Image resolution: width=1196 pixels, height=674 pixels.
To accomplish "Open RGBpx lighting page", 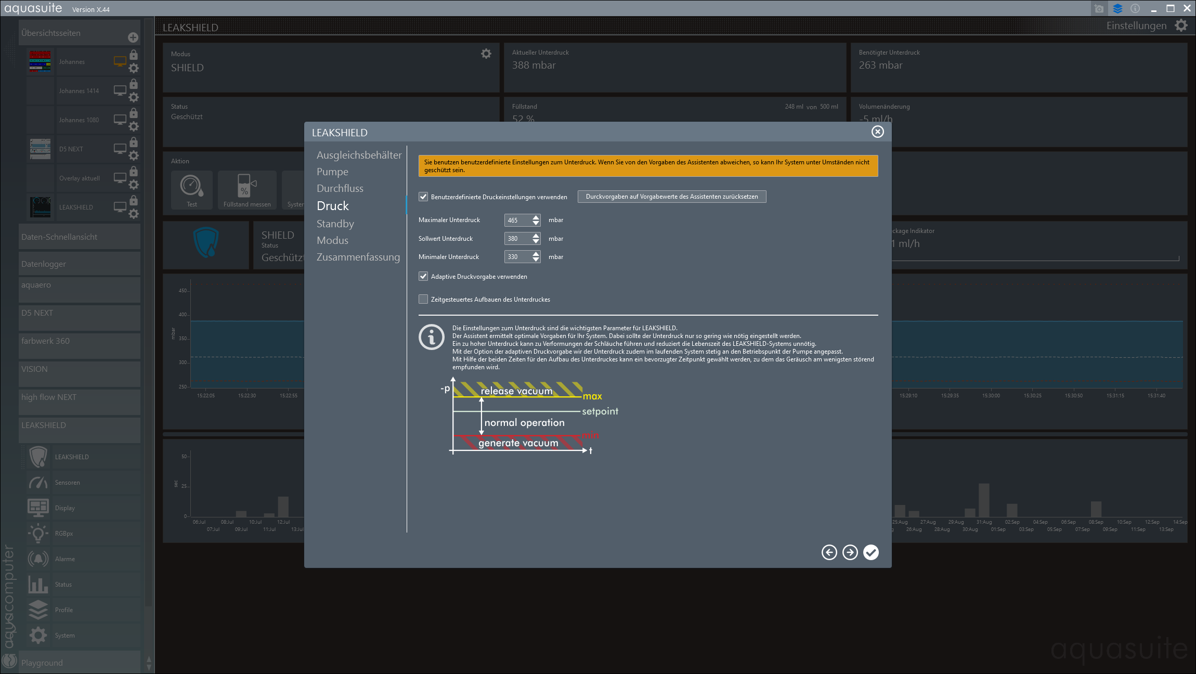I will [x=83, y=534].
